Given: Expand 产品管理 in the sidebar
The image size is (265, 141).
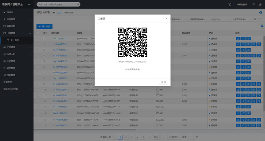Looking at the screenshot, I should (x=17, y=47).
